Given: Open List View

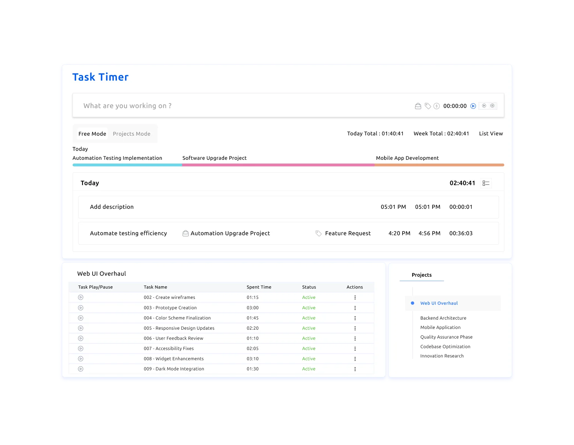Looking at the screenshot, I should click(491, 133).
